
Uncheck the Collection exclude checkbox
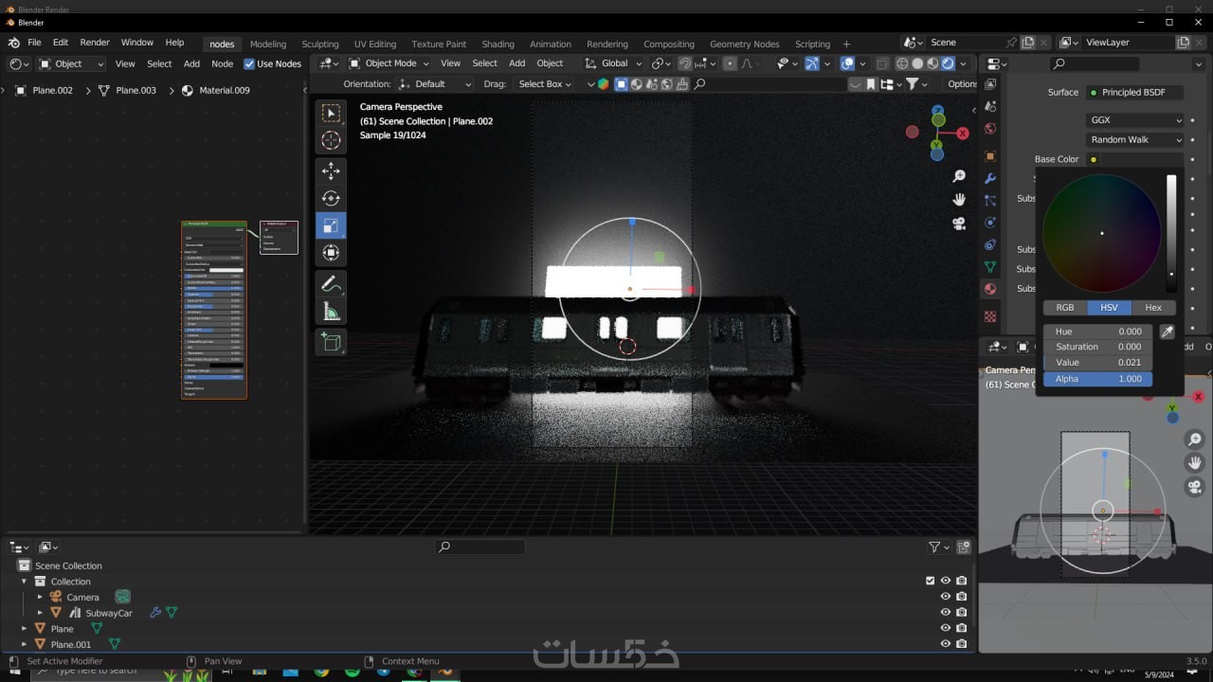coord(930,581)
